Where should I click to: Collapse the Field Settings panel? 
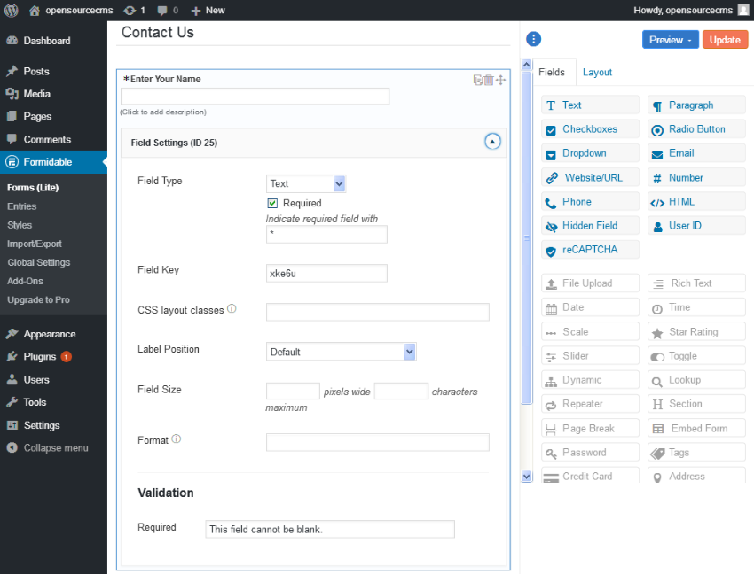(492, 142)
